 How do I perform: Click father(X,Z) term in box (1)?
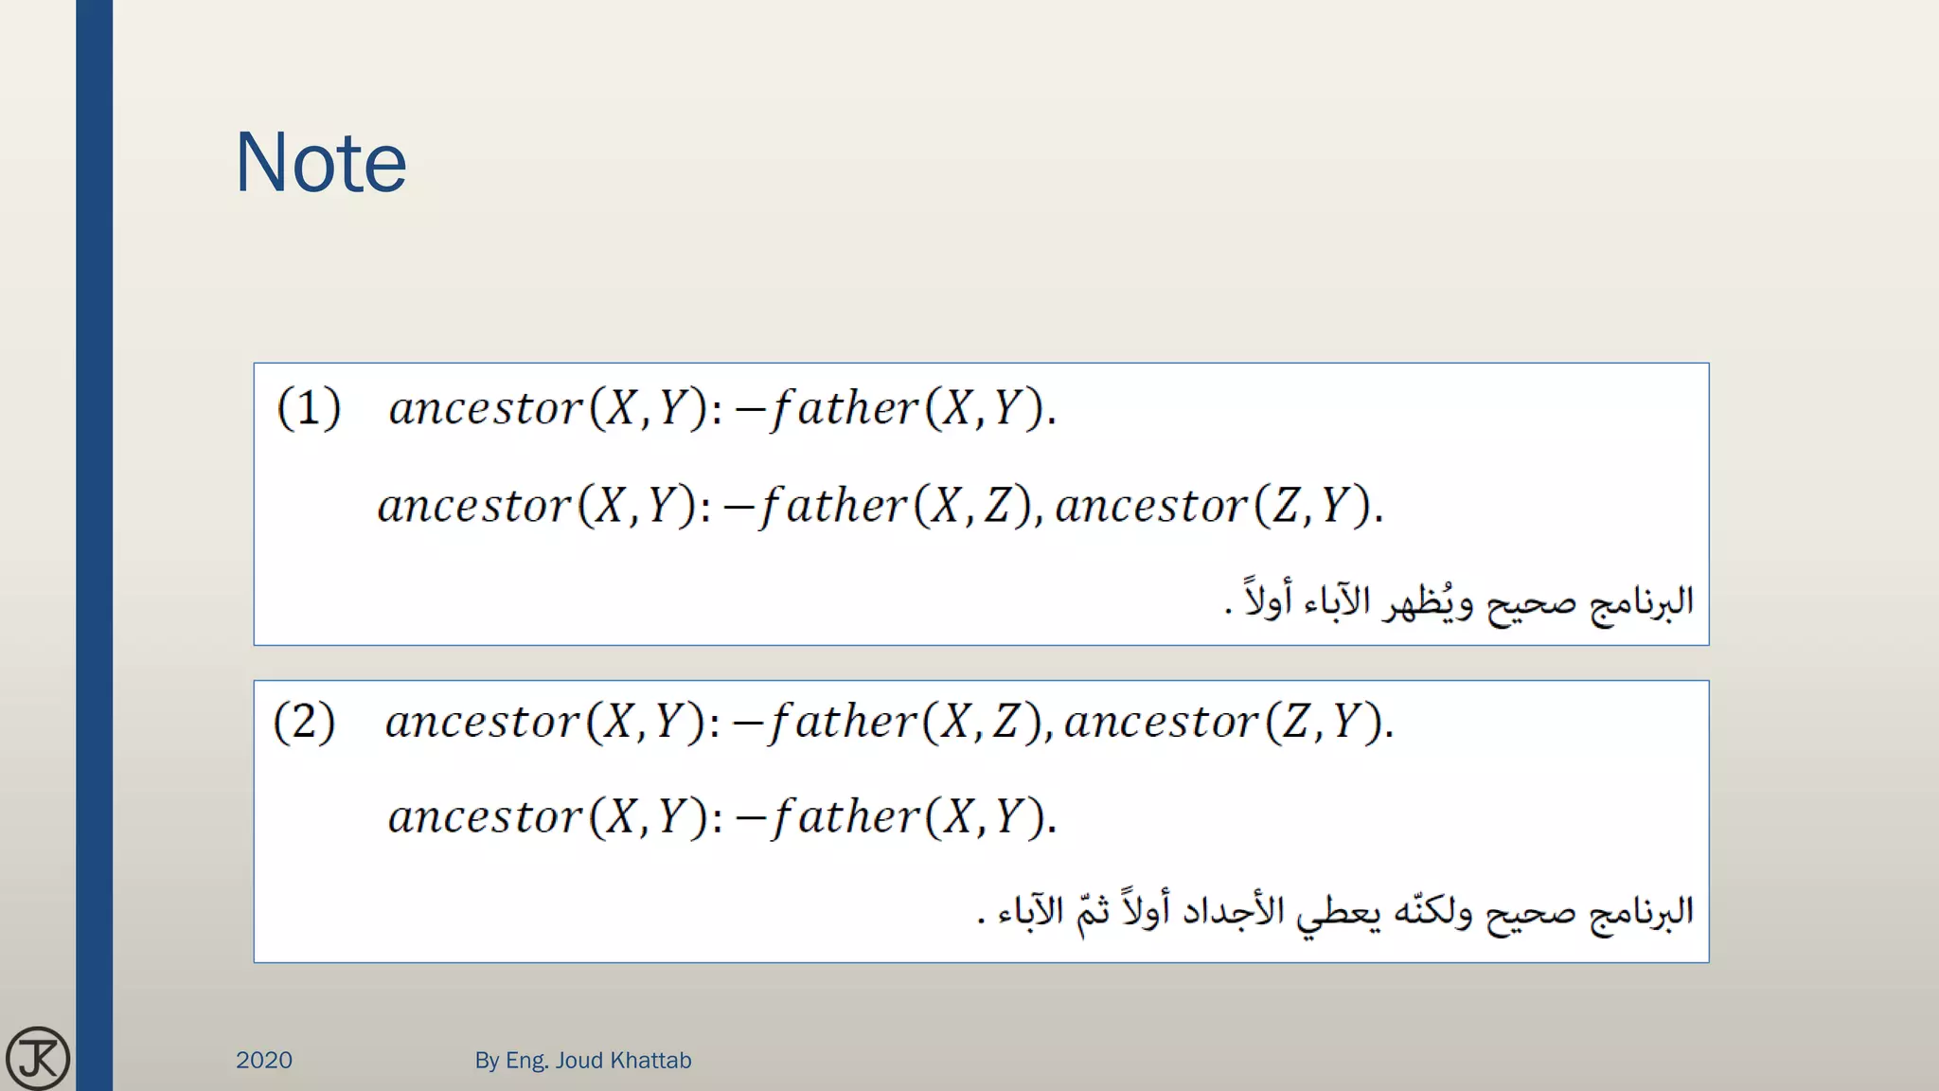pyautogui.click(x=900, y=506)
